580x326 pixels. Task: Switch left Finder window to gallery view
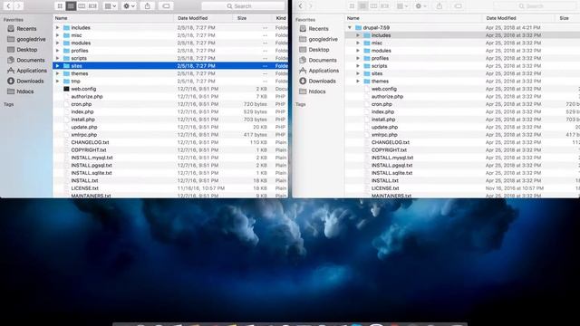point(92,6)
